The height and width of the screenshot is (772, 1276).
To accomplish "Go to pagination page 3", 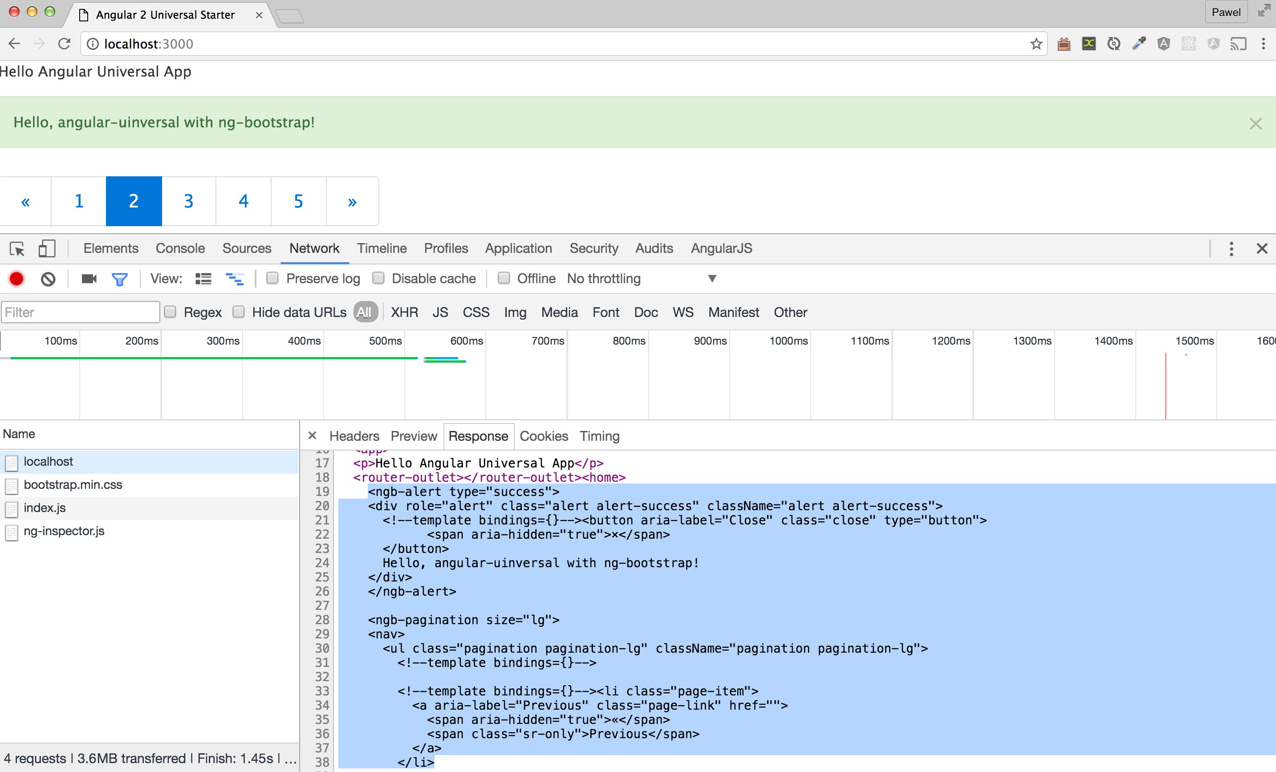I will 188,201.
